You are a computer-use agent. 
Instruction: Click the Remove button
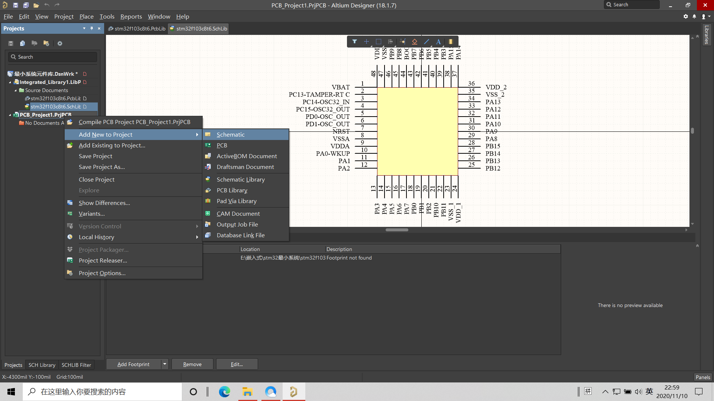click(x=192, y=364)
